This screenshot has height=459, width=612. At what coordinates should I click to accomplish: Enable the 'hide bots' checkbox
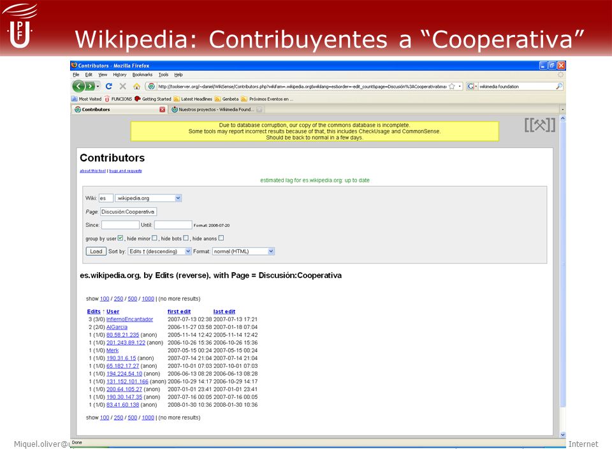tap(186, 238)
